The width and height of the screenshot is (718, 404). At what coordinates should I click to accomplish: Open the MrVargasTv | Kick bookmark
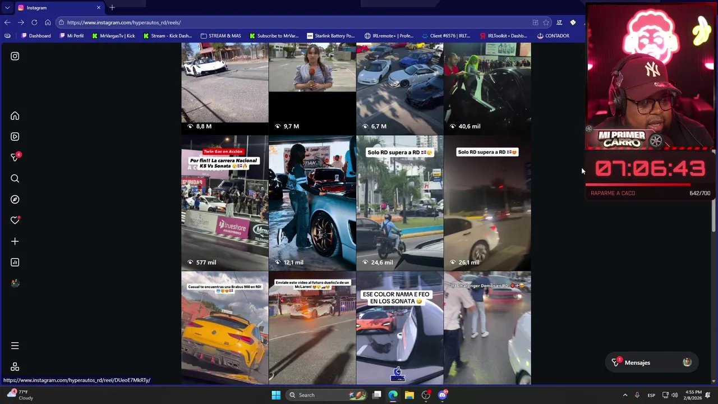[113, 36]
